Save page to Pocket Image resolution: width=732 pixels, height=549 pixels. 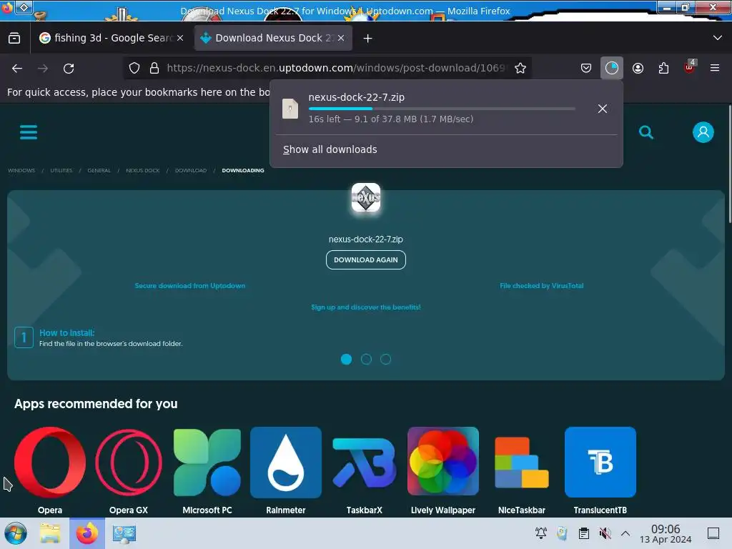(586, 68)
